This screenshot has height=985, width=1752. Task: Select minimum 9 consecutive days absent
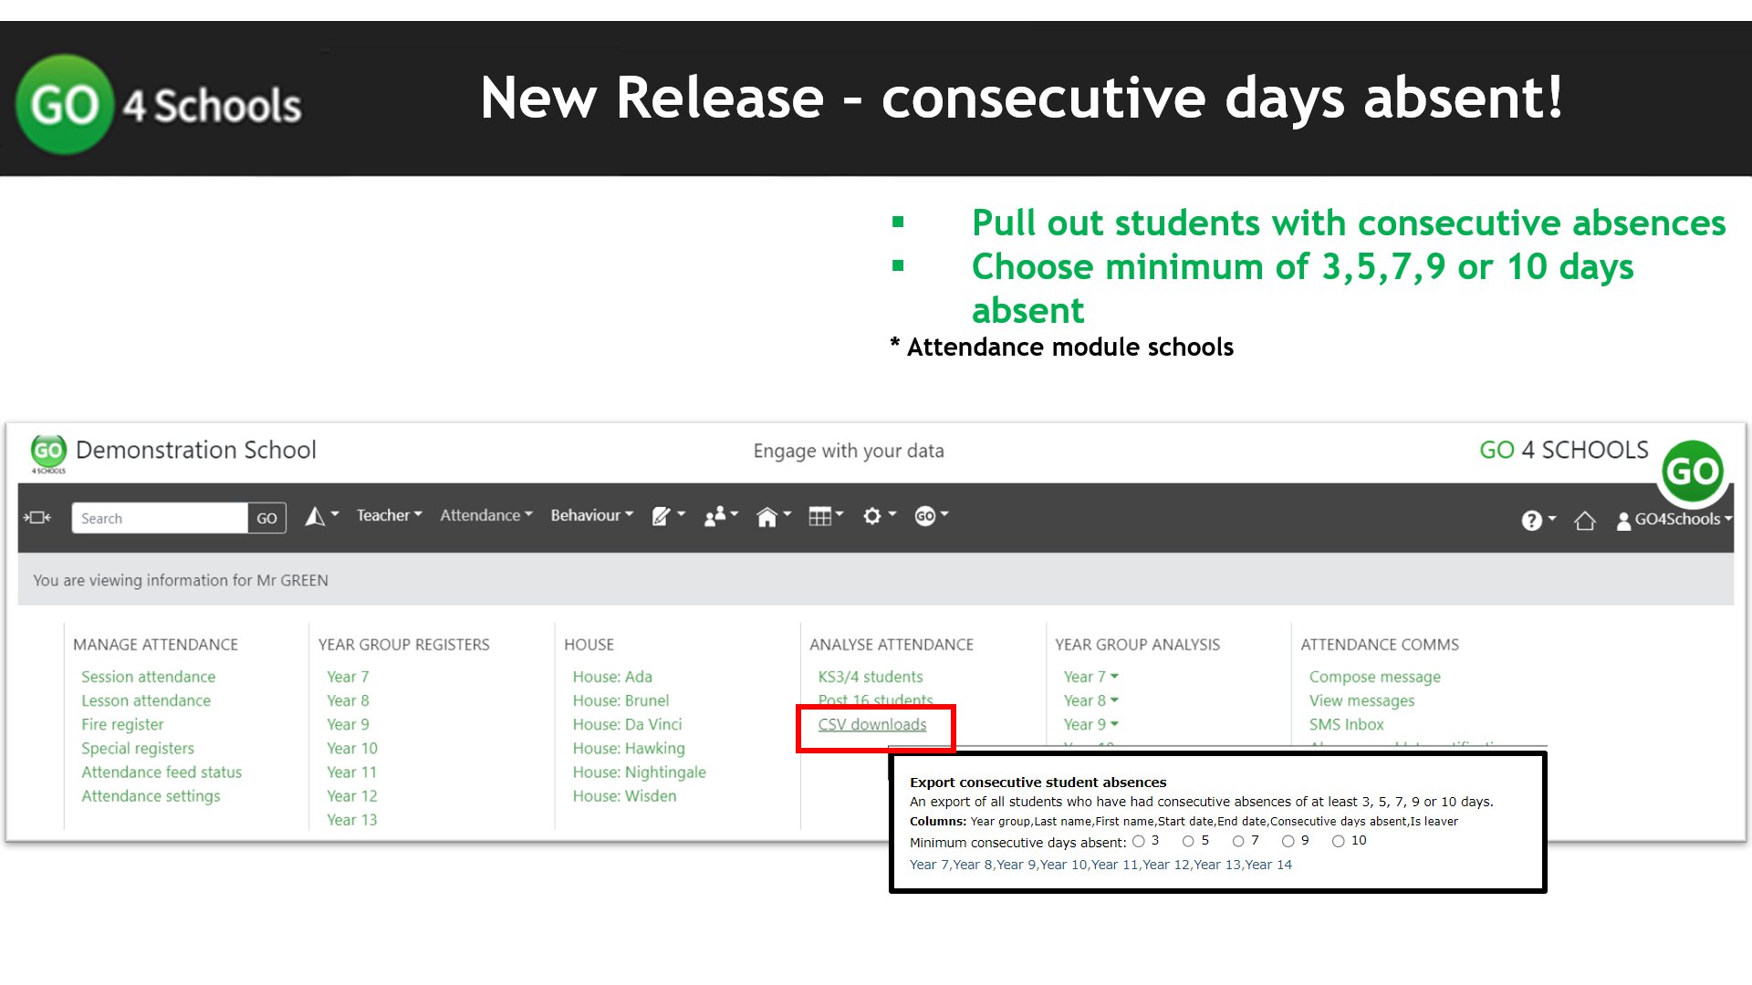tap(1288, 842)
